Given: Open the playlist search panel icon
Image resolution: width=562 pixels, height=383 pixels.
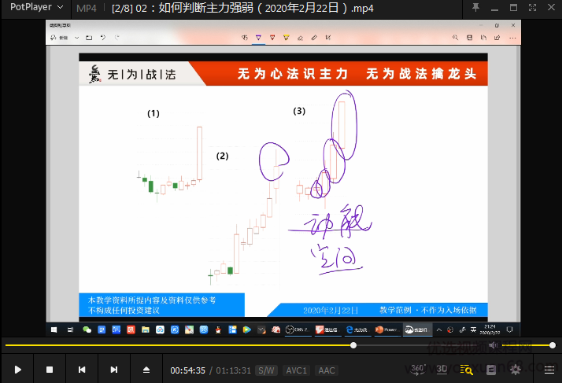Looking at the screenshot, I should click(466, 370).
